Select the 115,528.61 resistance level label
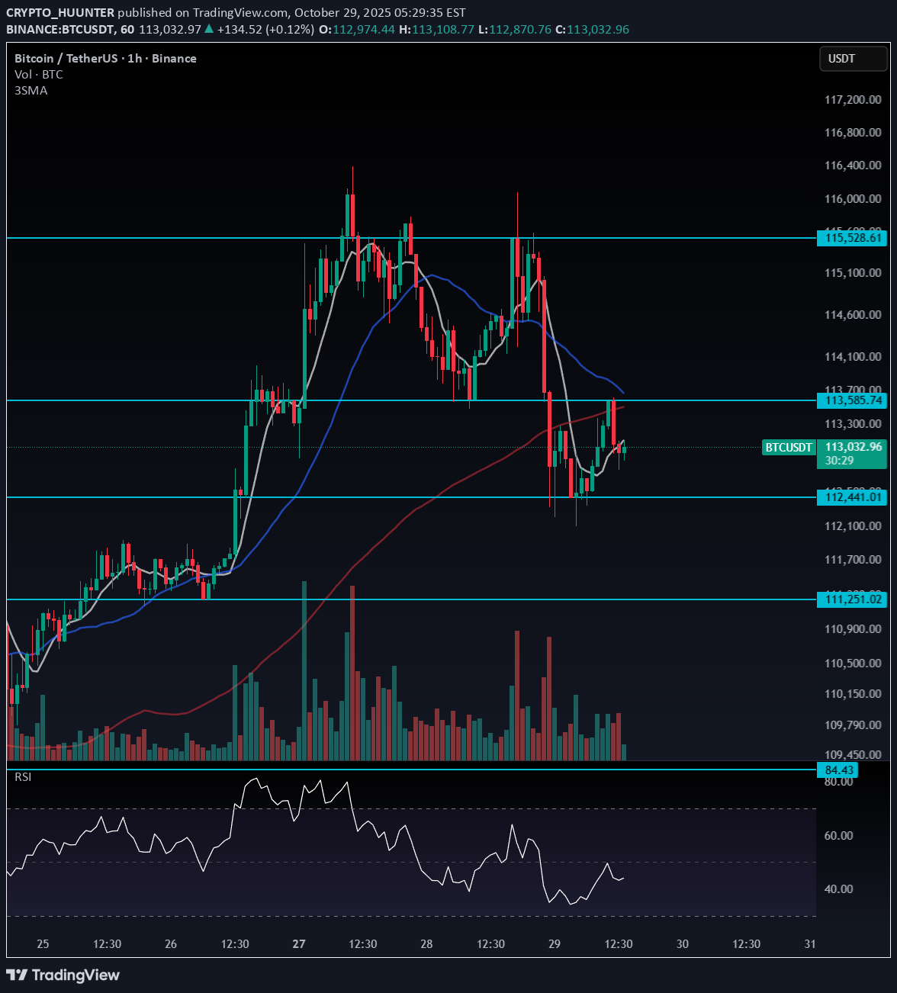 pyautogui.click(x=852, y=239)
